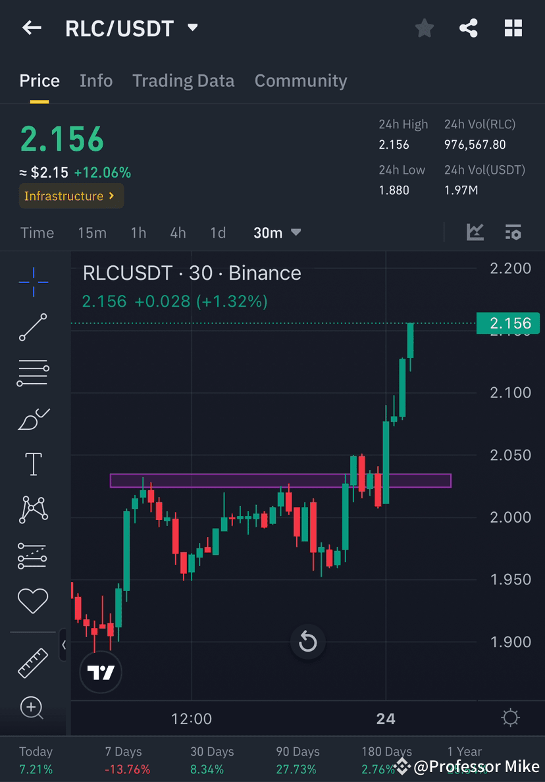Select the trend line drawing tool
This screenshot has height=782, width=545.
tap(33, 327)
